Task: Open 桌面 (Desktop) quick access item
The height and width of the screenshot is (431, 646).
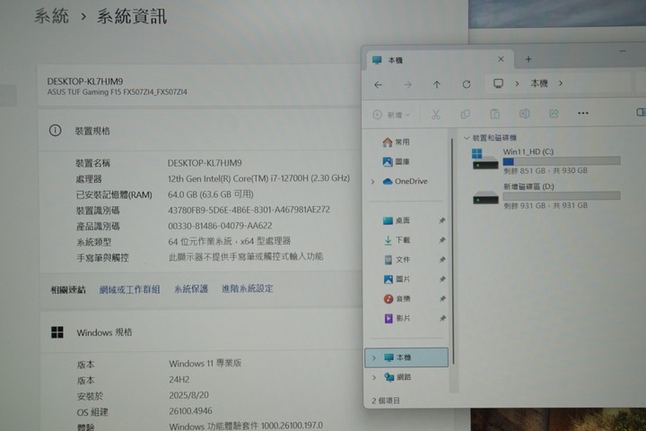Action: coord(396,220)
